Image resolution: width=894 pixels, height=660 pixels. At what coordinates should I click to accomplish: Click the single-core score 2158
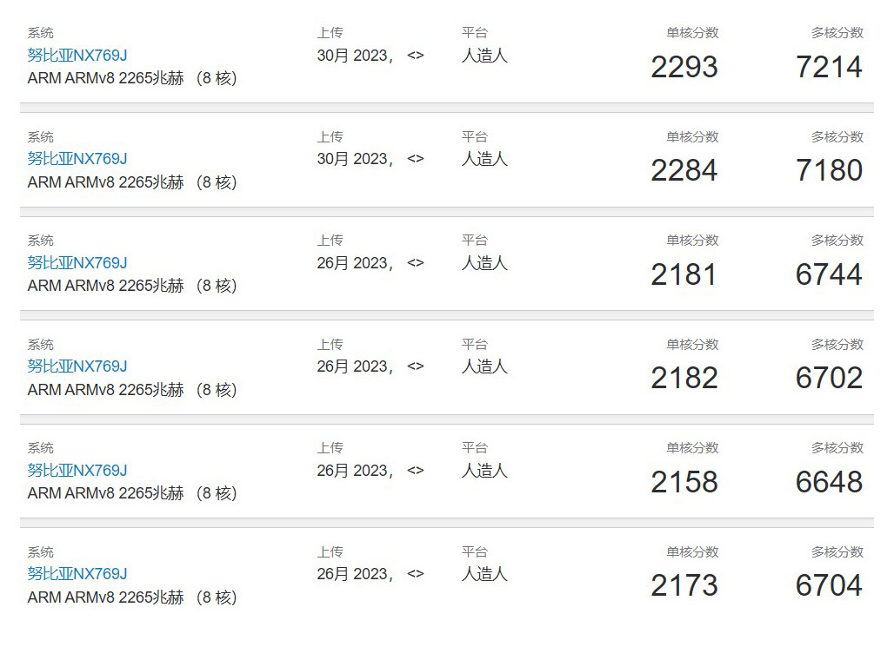pos(684,482)
